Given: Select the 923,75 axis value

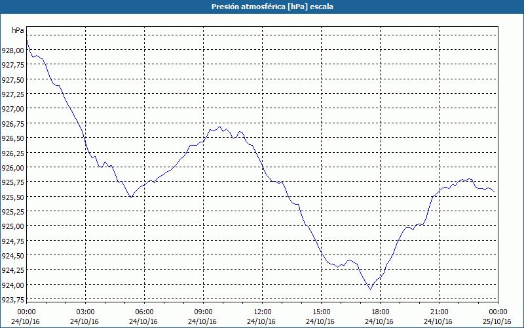Looking at the screenshot, I should tap(13, 300).
